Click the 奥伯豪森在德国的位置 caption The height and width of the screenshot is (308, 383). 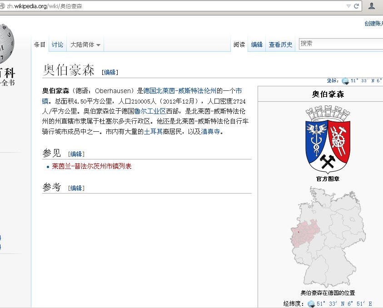tap(328, 293)
